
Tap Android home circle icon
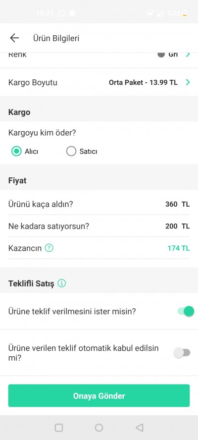tap(99, 428)
